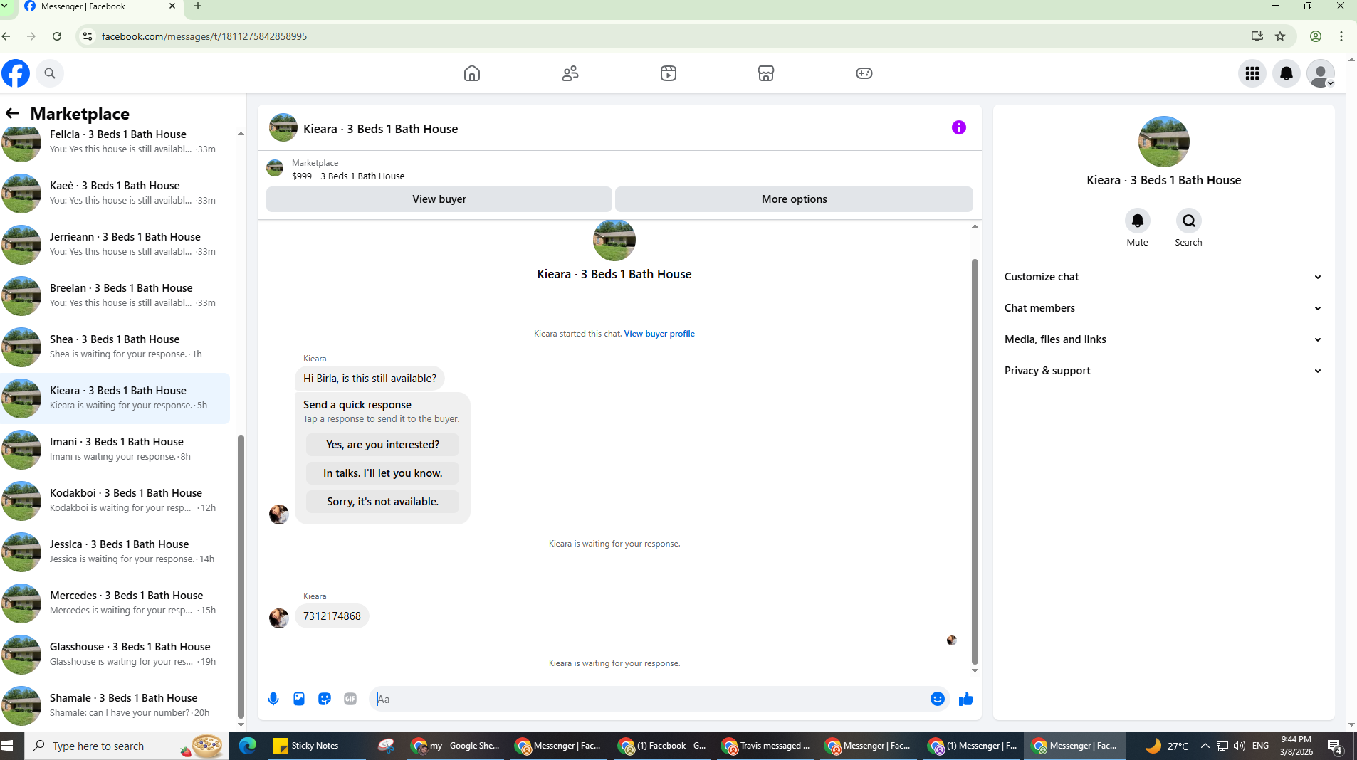This screenshot has height=760, width=1357.
Task: Click the browser address bar URL
Action: [204, 36]
